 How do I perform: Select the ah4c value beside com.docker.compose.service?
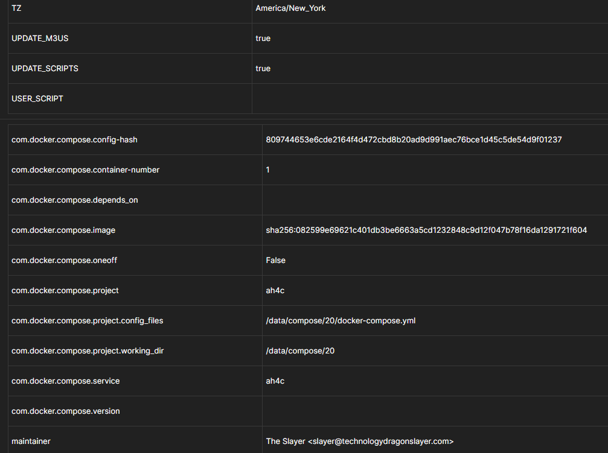click(x=275, y=381)
